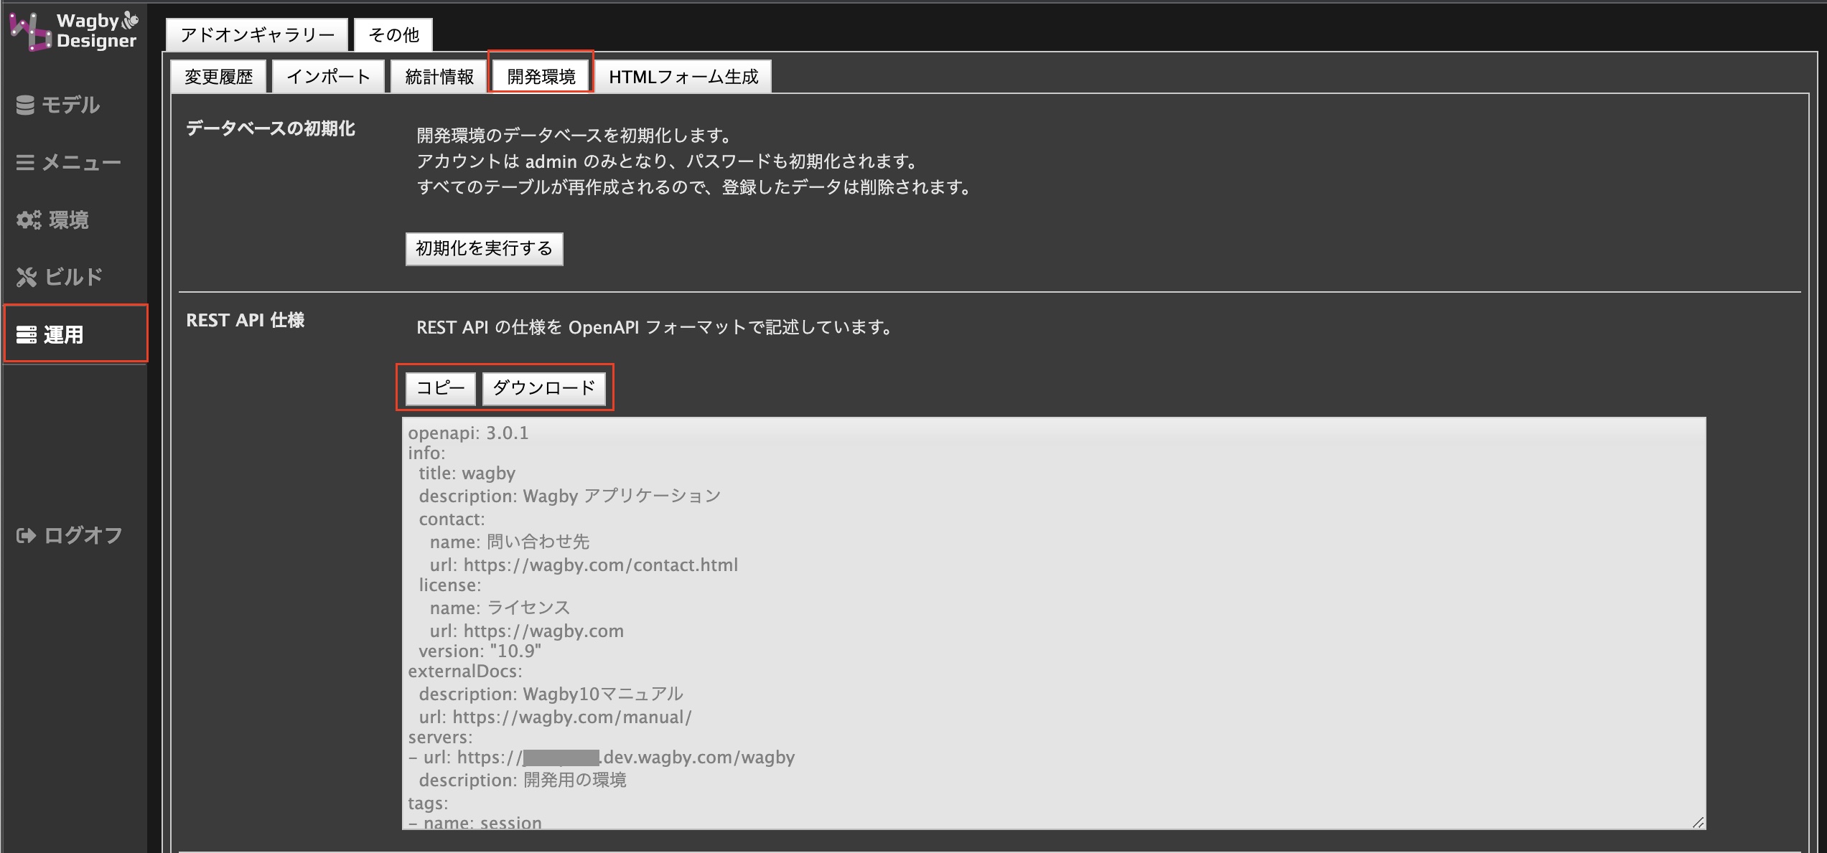1827x853 pixels.
Task: Open the メニュー section from sidebar
Action: pyautogui.click(x=25, y=163)
